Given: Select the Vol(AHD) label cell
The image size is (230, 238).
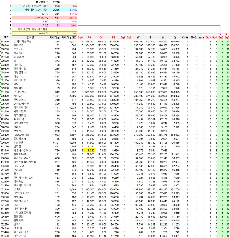Looking at the screenshot, I should 43,33.
